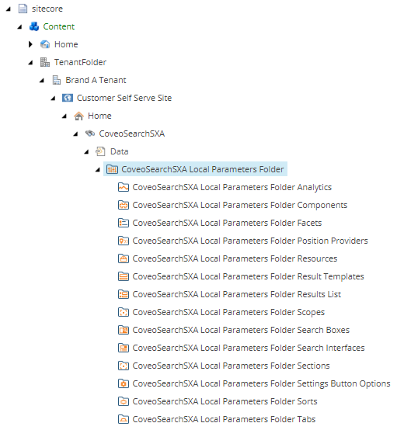Screen dimensions: 397x430
Task: Click the Brand A Tenant building icon
Action: (56, 80)
